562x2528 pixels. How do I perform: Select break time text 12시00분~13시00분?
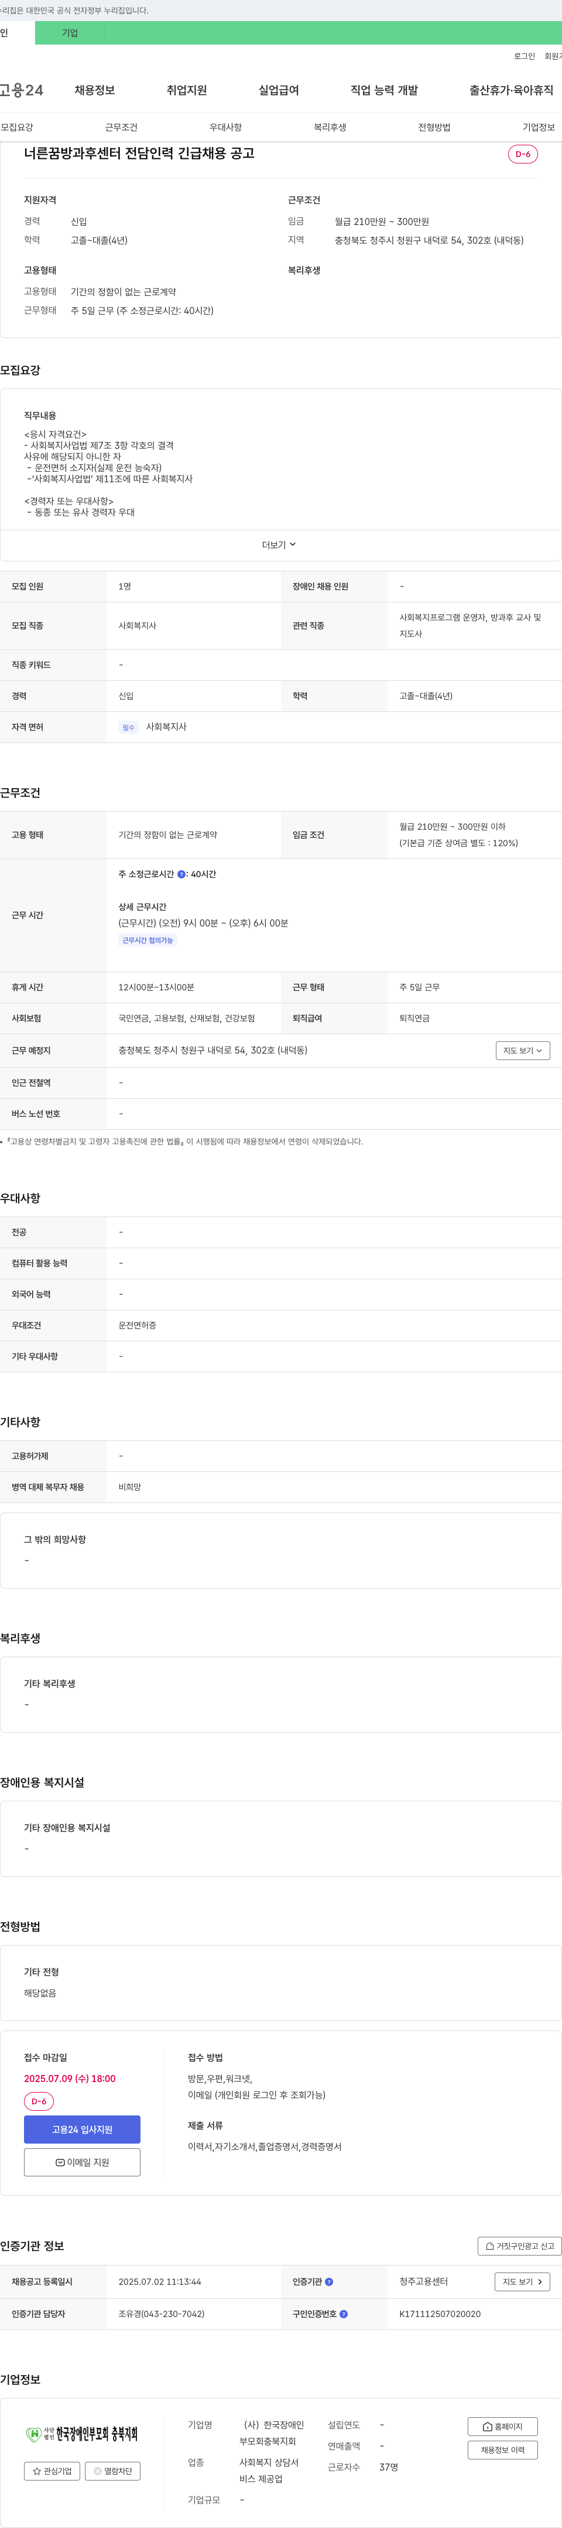(157, 987)
